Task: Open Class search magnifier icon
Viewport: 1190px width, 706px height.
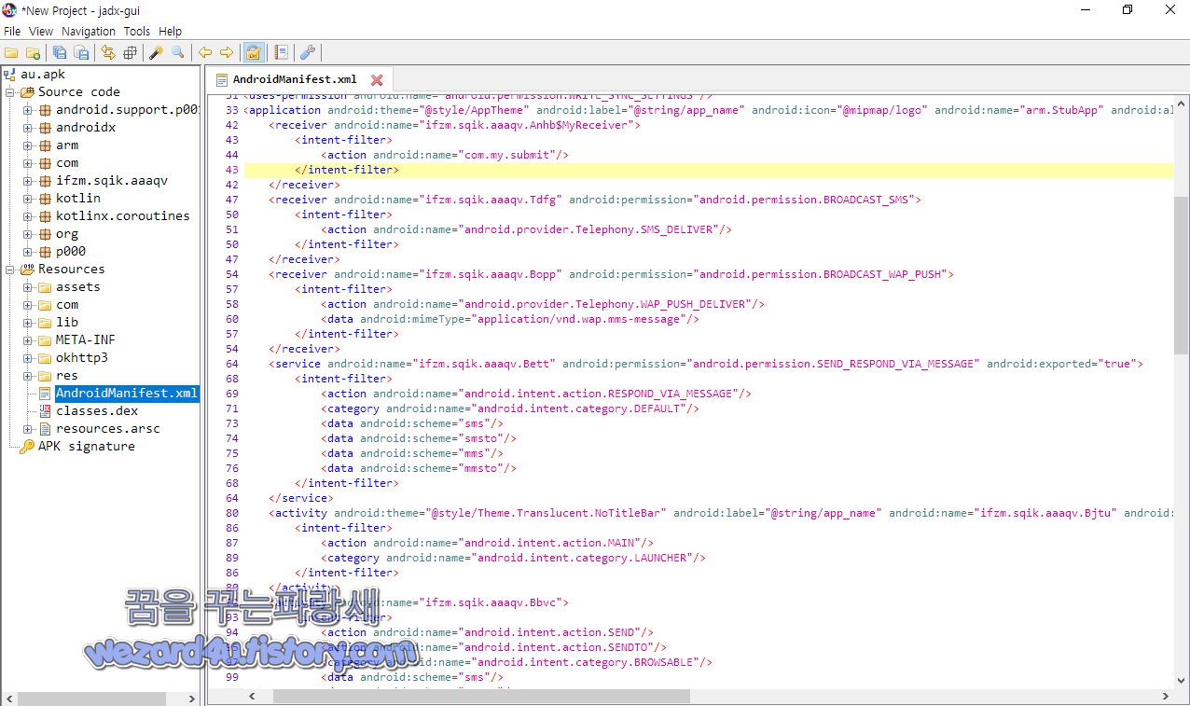Action: pos(177,52)
